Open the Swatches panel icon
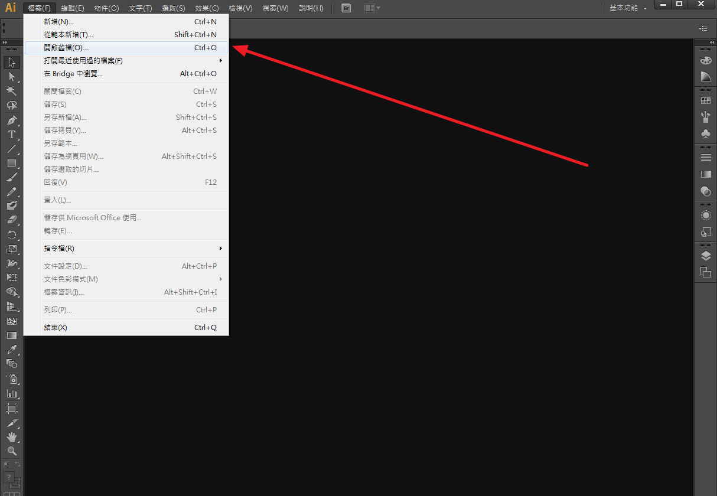Viewport: 717px width, 496px height. [x=706, y=101]
